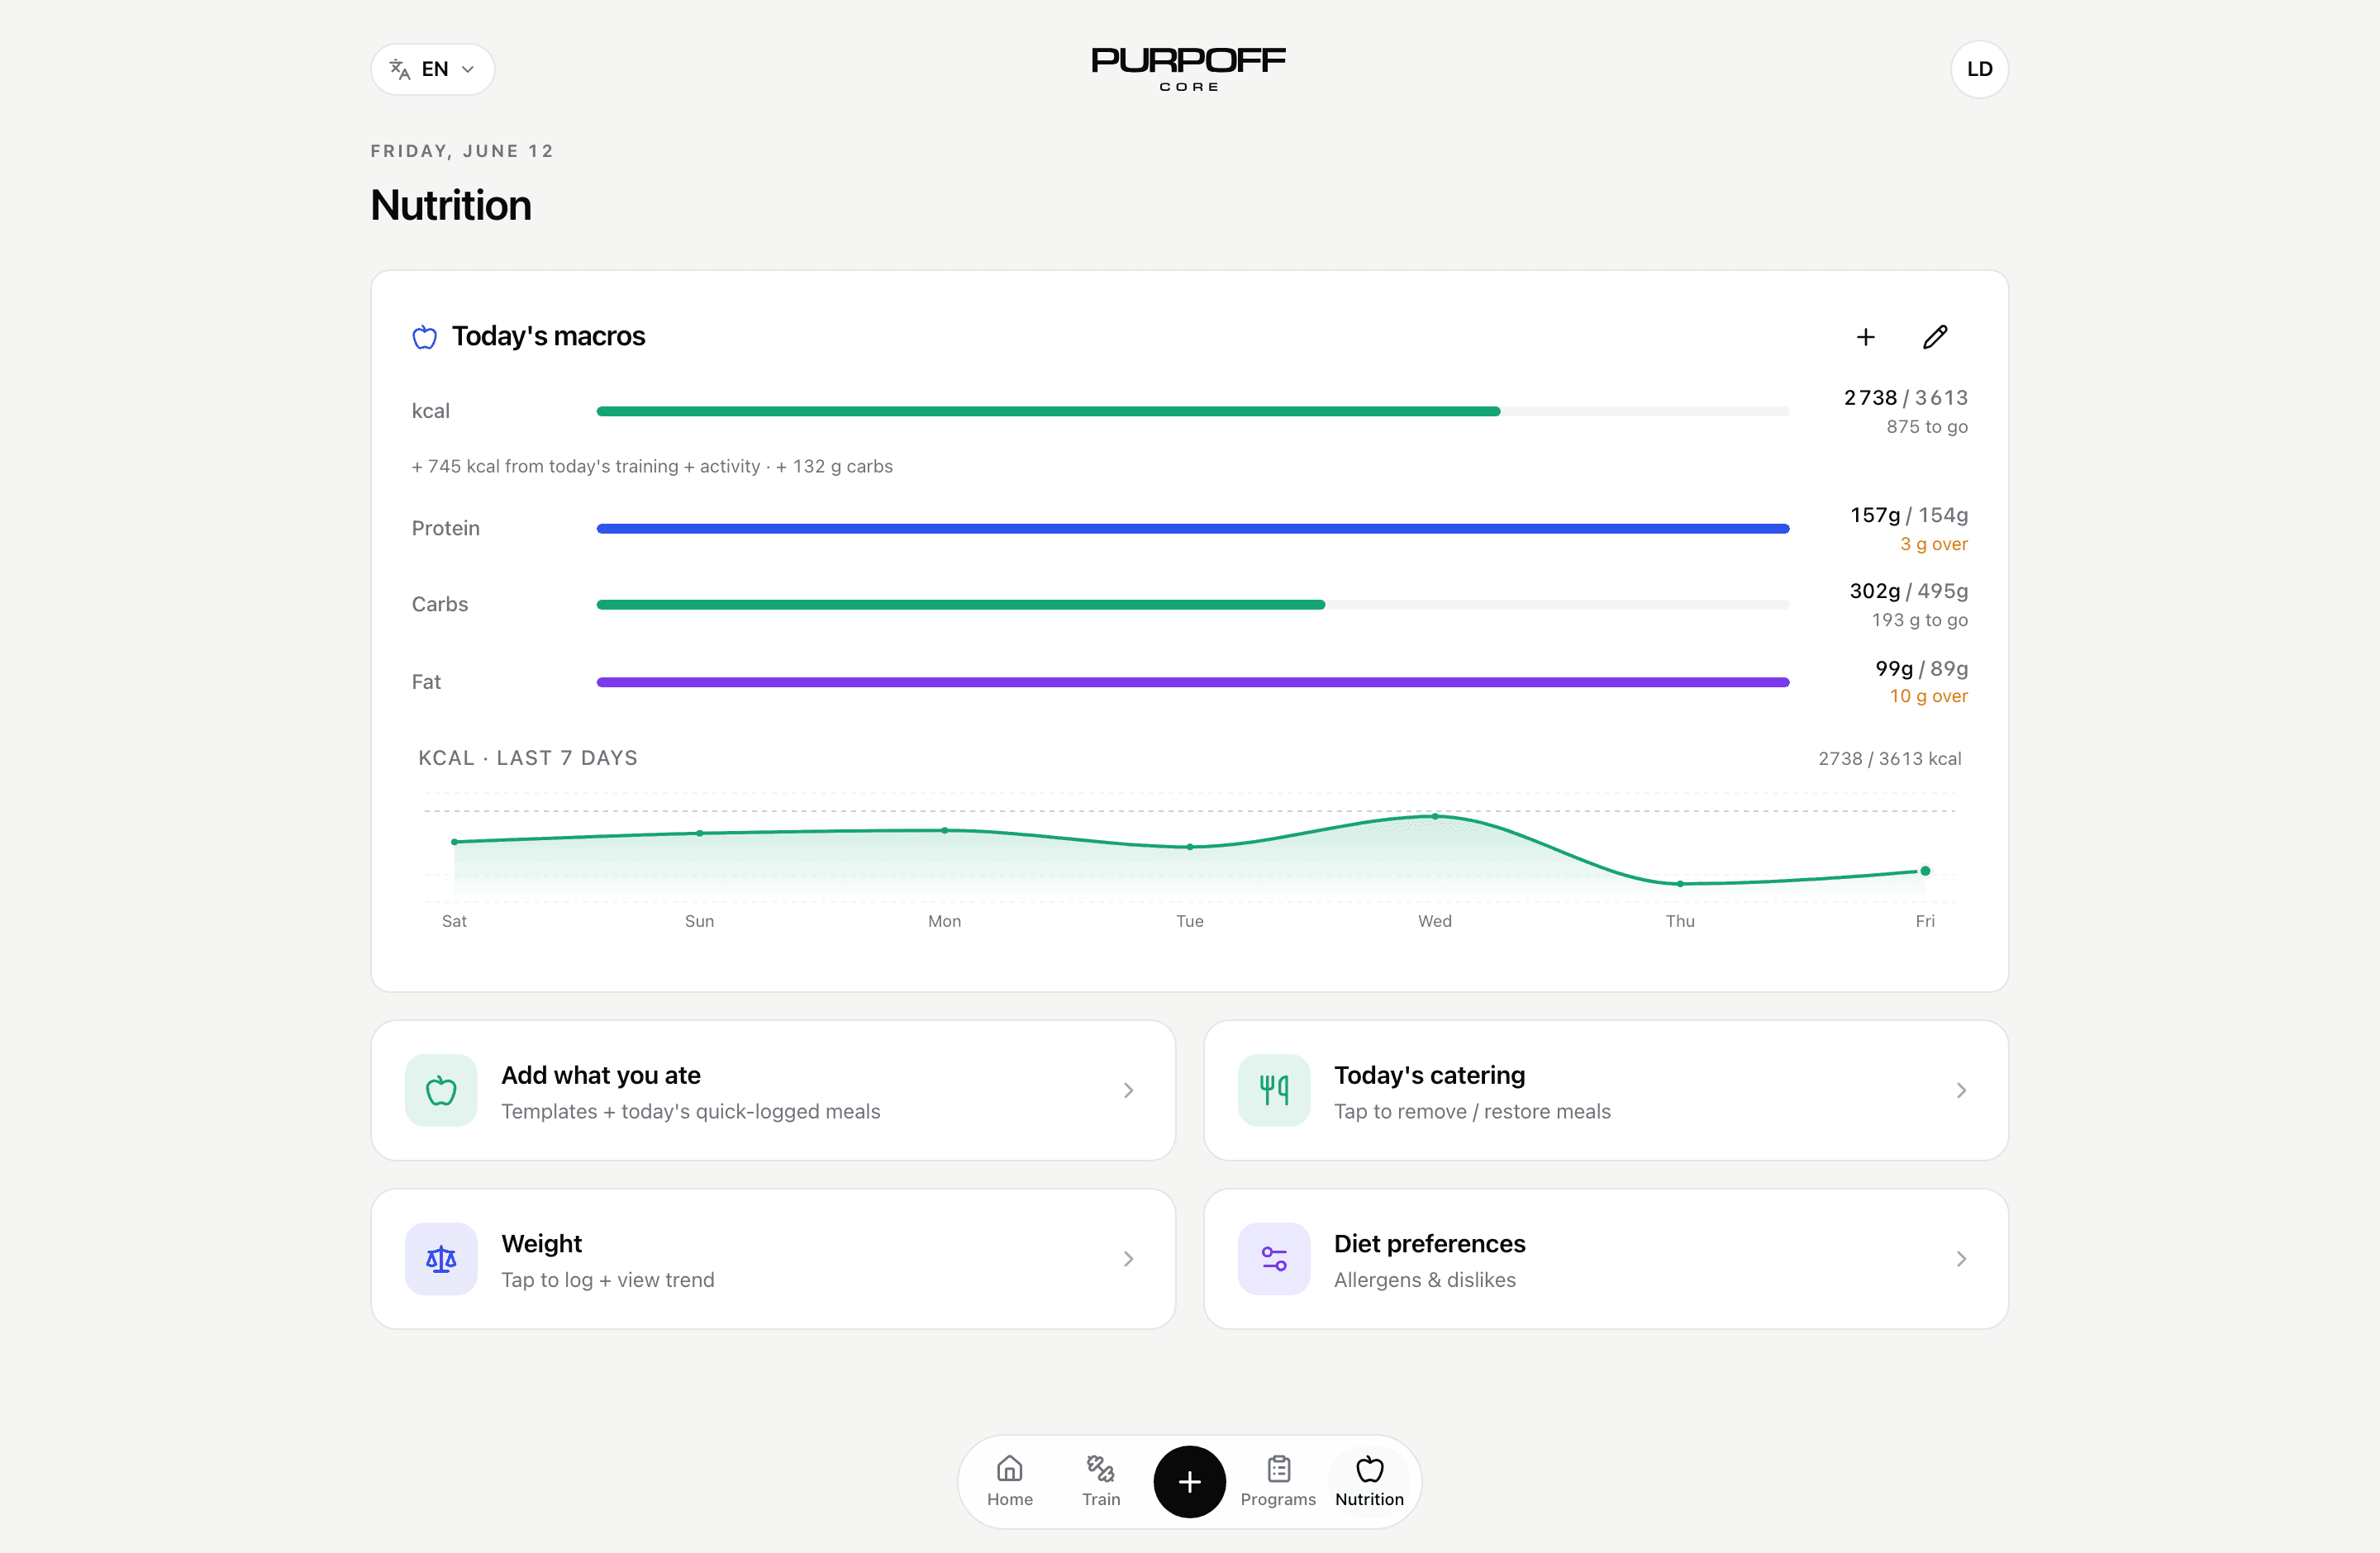This screenshot has width=2380, height=1553.
Task: Click the '+ 745 kcal from today's training' note
Action: click(x=652, y=467)
